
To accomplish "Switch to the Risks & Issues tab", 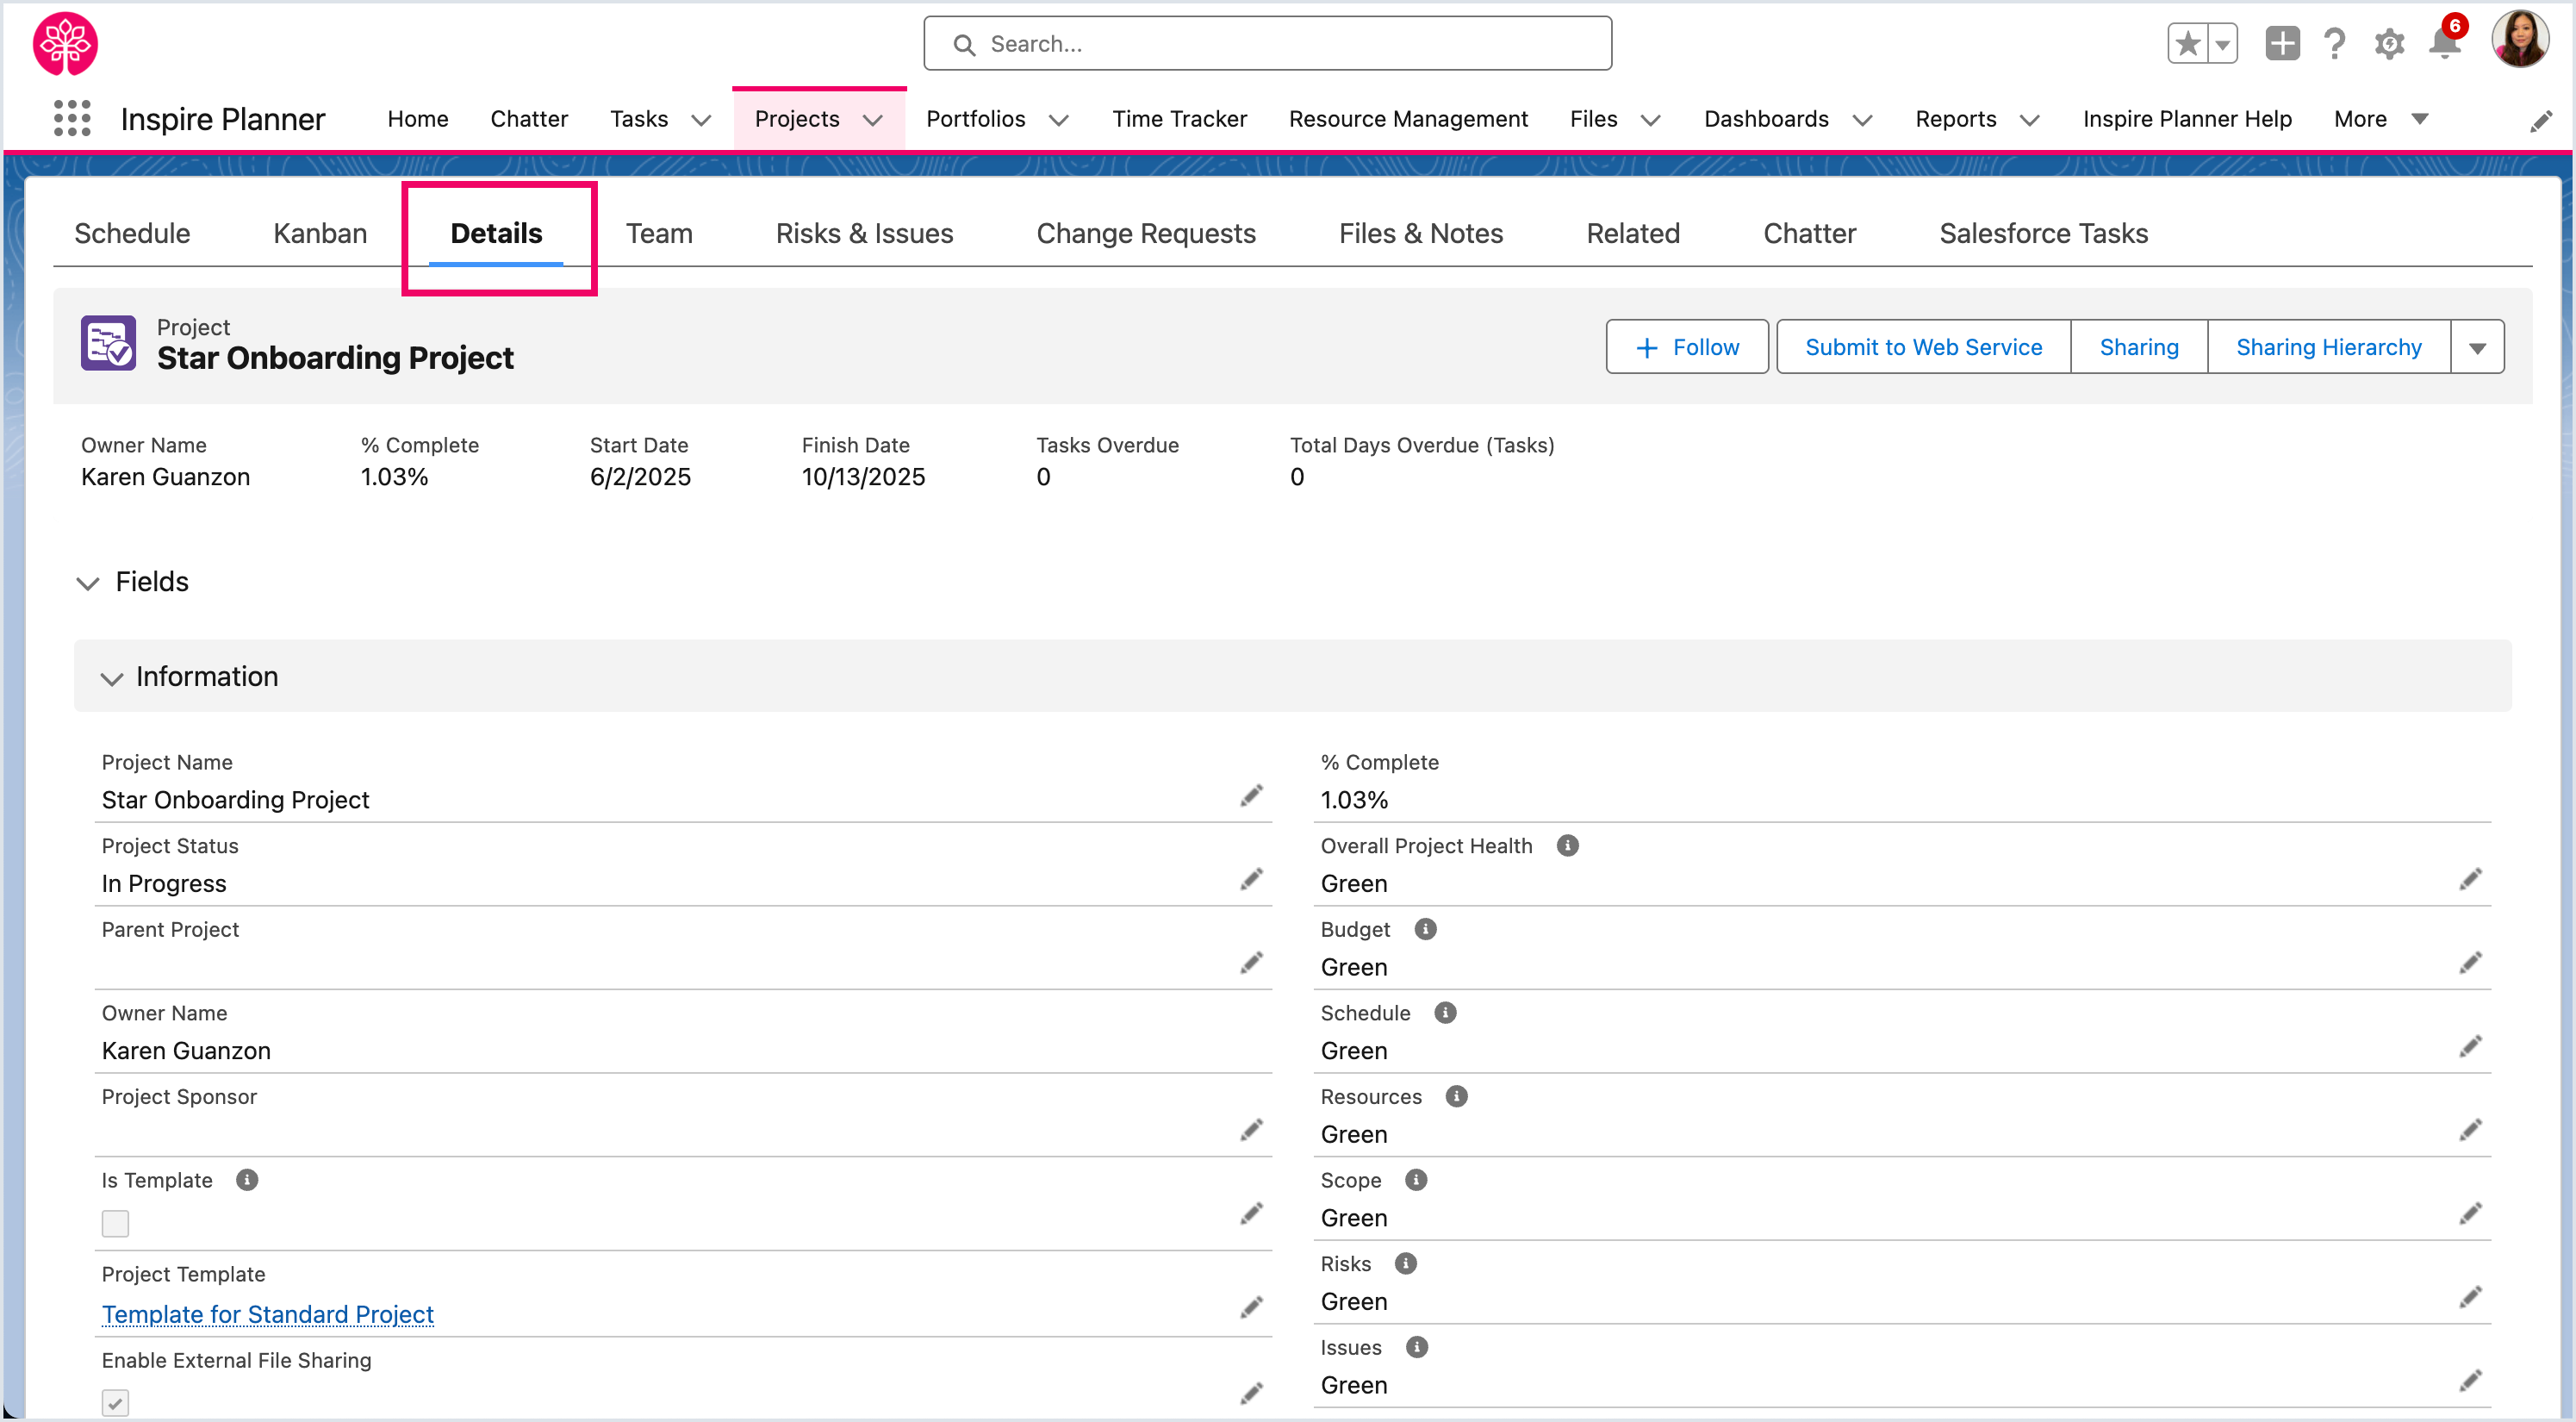I will 864,234.
